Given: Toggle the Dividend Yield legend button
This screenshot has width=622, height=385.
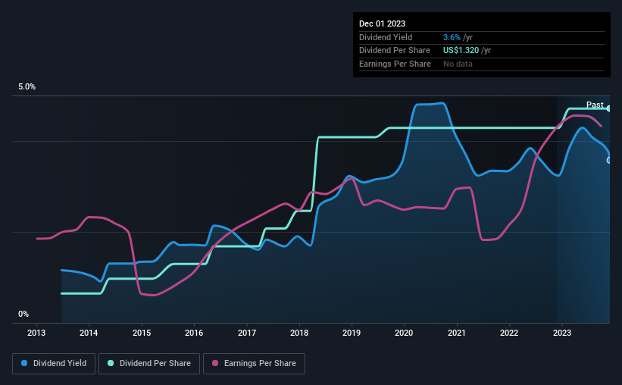Looking at the screenshot, I should point(54,364).
